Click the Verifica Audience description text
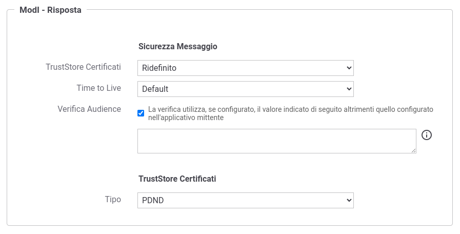460x234 pixels. click(x=290, y=113)
